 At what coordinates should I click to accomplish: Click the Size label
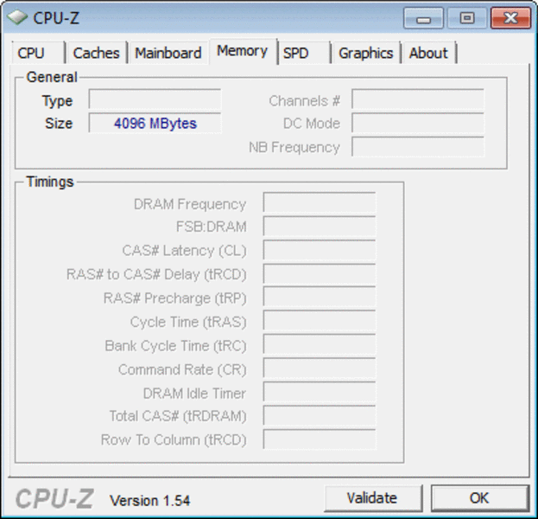[x=59, y=124]
